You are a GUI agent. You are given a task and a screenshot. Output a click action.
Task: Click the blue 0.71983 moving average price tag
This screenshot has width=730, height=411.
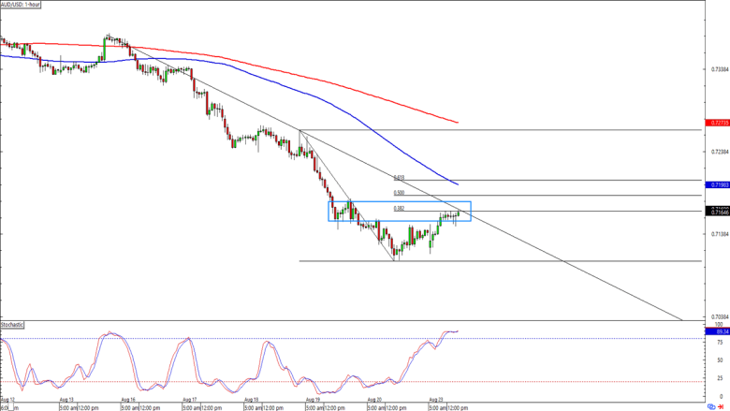click(718, 184)
